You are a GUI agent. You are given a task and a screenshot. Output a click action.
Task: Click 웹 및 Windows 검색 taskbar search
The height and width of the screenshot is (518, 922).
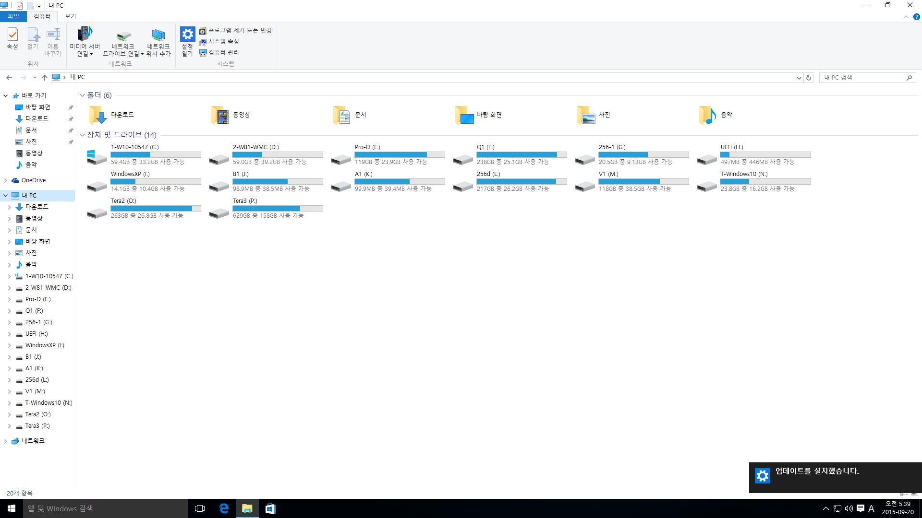point(105,508)
